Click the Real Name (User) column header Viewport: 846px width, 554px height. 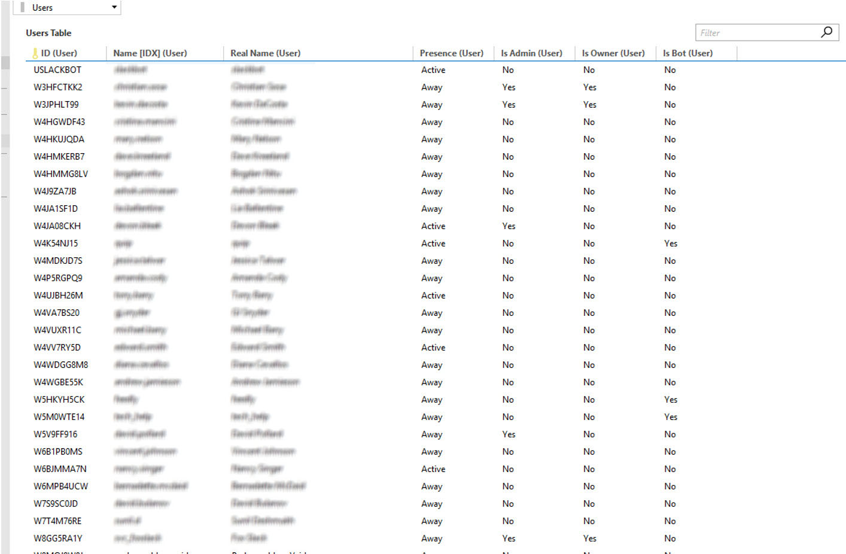click(x=266, y=53)
